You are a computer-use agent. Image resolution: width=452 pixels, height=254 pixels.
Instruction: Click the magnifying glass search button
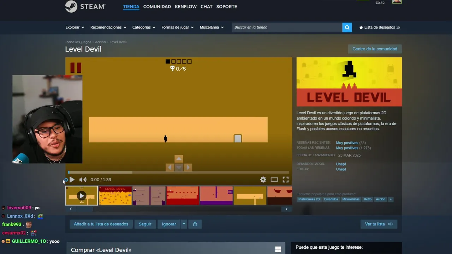coord(347,27)
